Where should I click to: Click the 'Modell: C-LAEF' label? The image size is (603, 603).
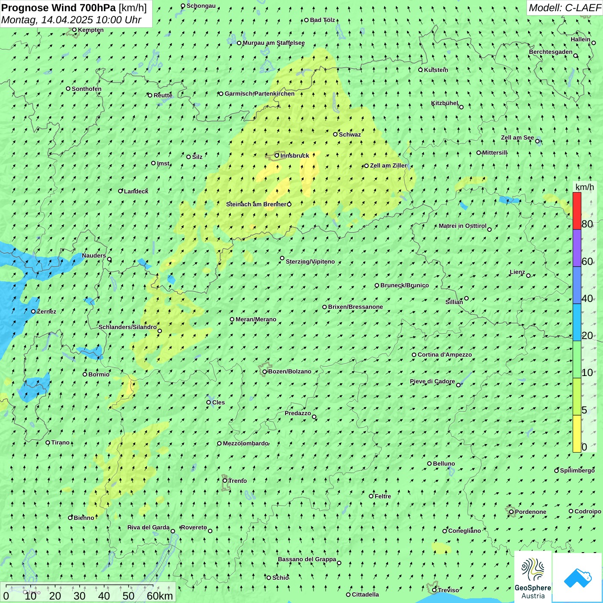point(564,8)
